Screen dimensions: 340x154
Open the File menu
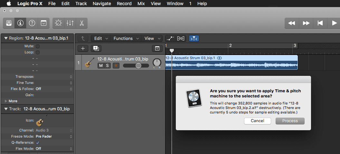(x=52, y=4)
